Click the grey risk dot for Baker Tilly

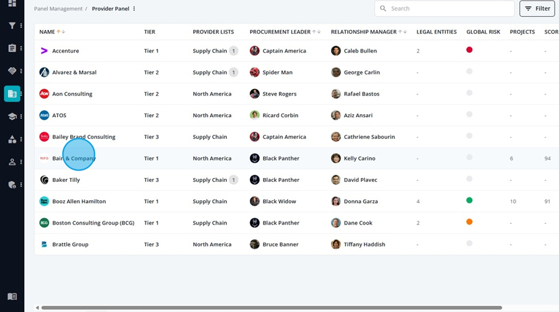click(469, 179)
